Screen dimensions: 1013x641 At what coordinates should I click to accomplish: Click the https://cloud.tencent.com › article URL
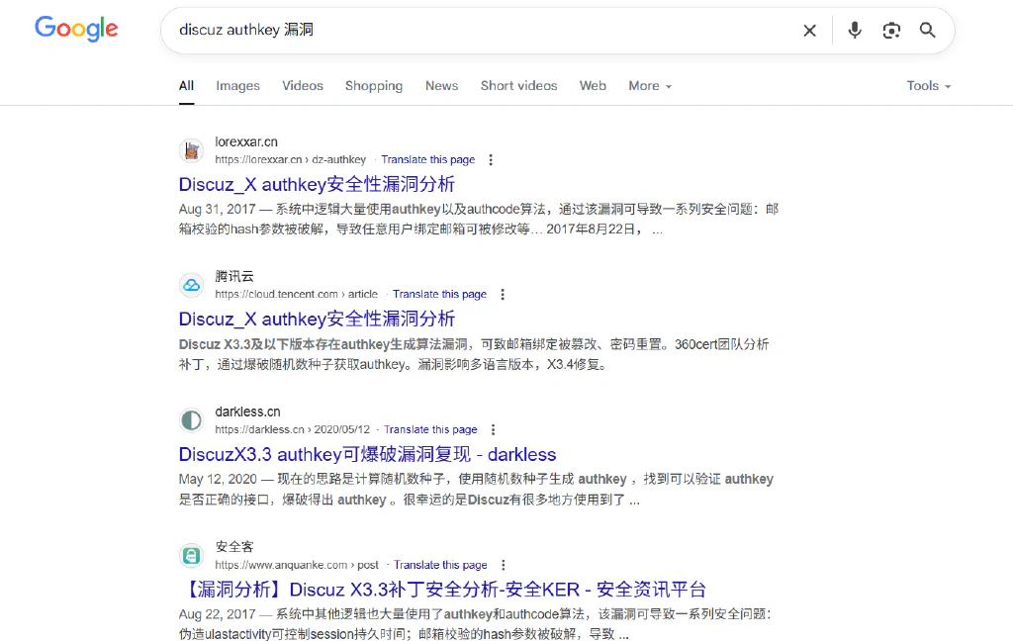296,294
